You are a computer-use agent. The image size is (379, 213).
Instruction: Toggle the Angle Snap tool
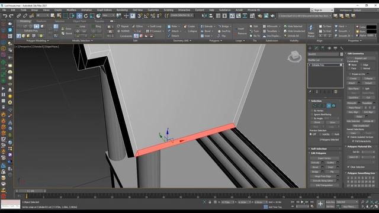coord(146,16)
